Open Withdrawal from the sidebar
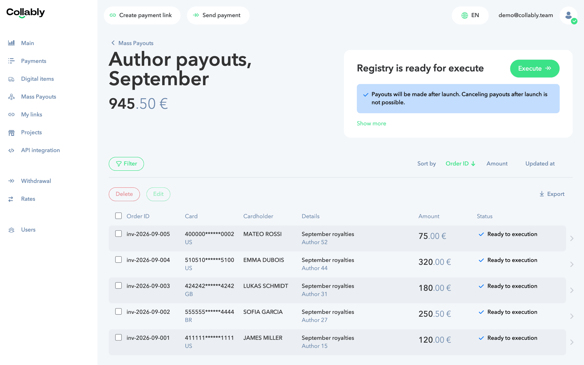The width and height of the screenshot is (584, 365). coord(36,181)
